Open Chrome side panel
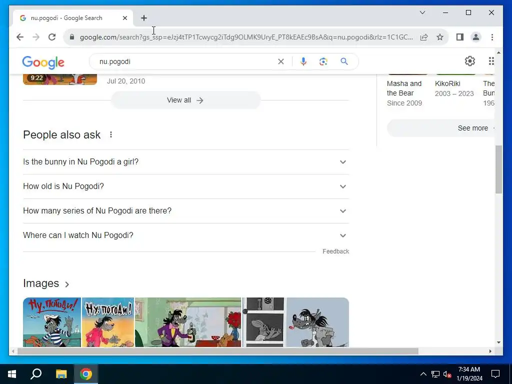This screenshot has height=384, width=512. click(x=460, y=37)
